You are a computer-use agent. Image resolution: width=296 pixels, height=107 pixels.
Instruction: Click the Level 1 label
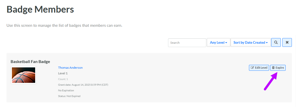[63, 73]
